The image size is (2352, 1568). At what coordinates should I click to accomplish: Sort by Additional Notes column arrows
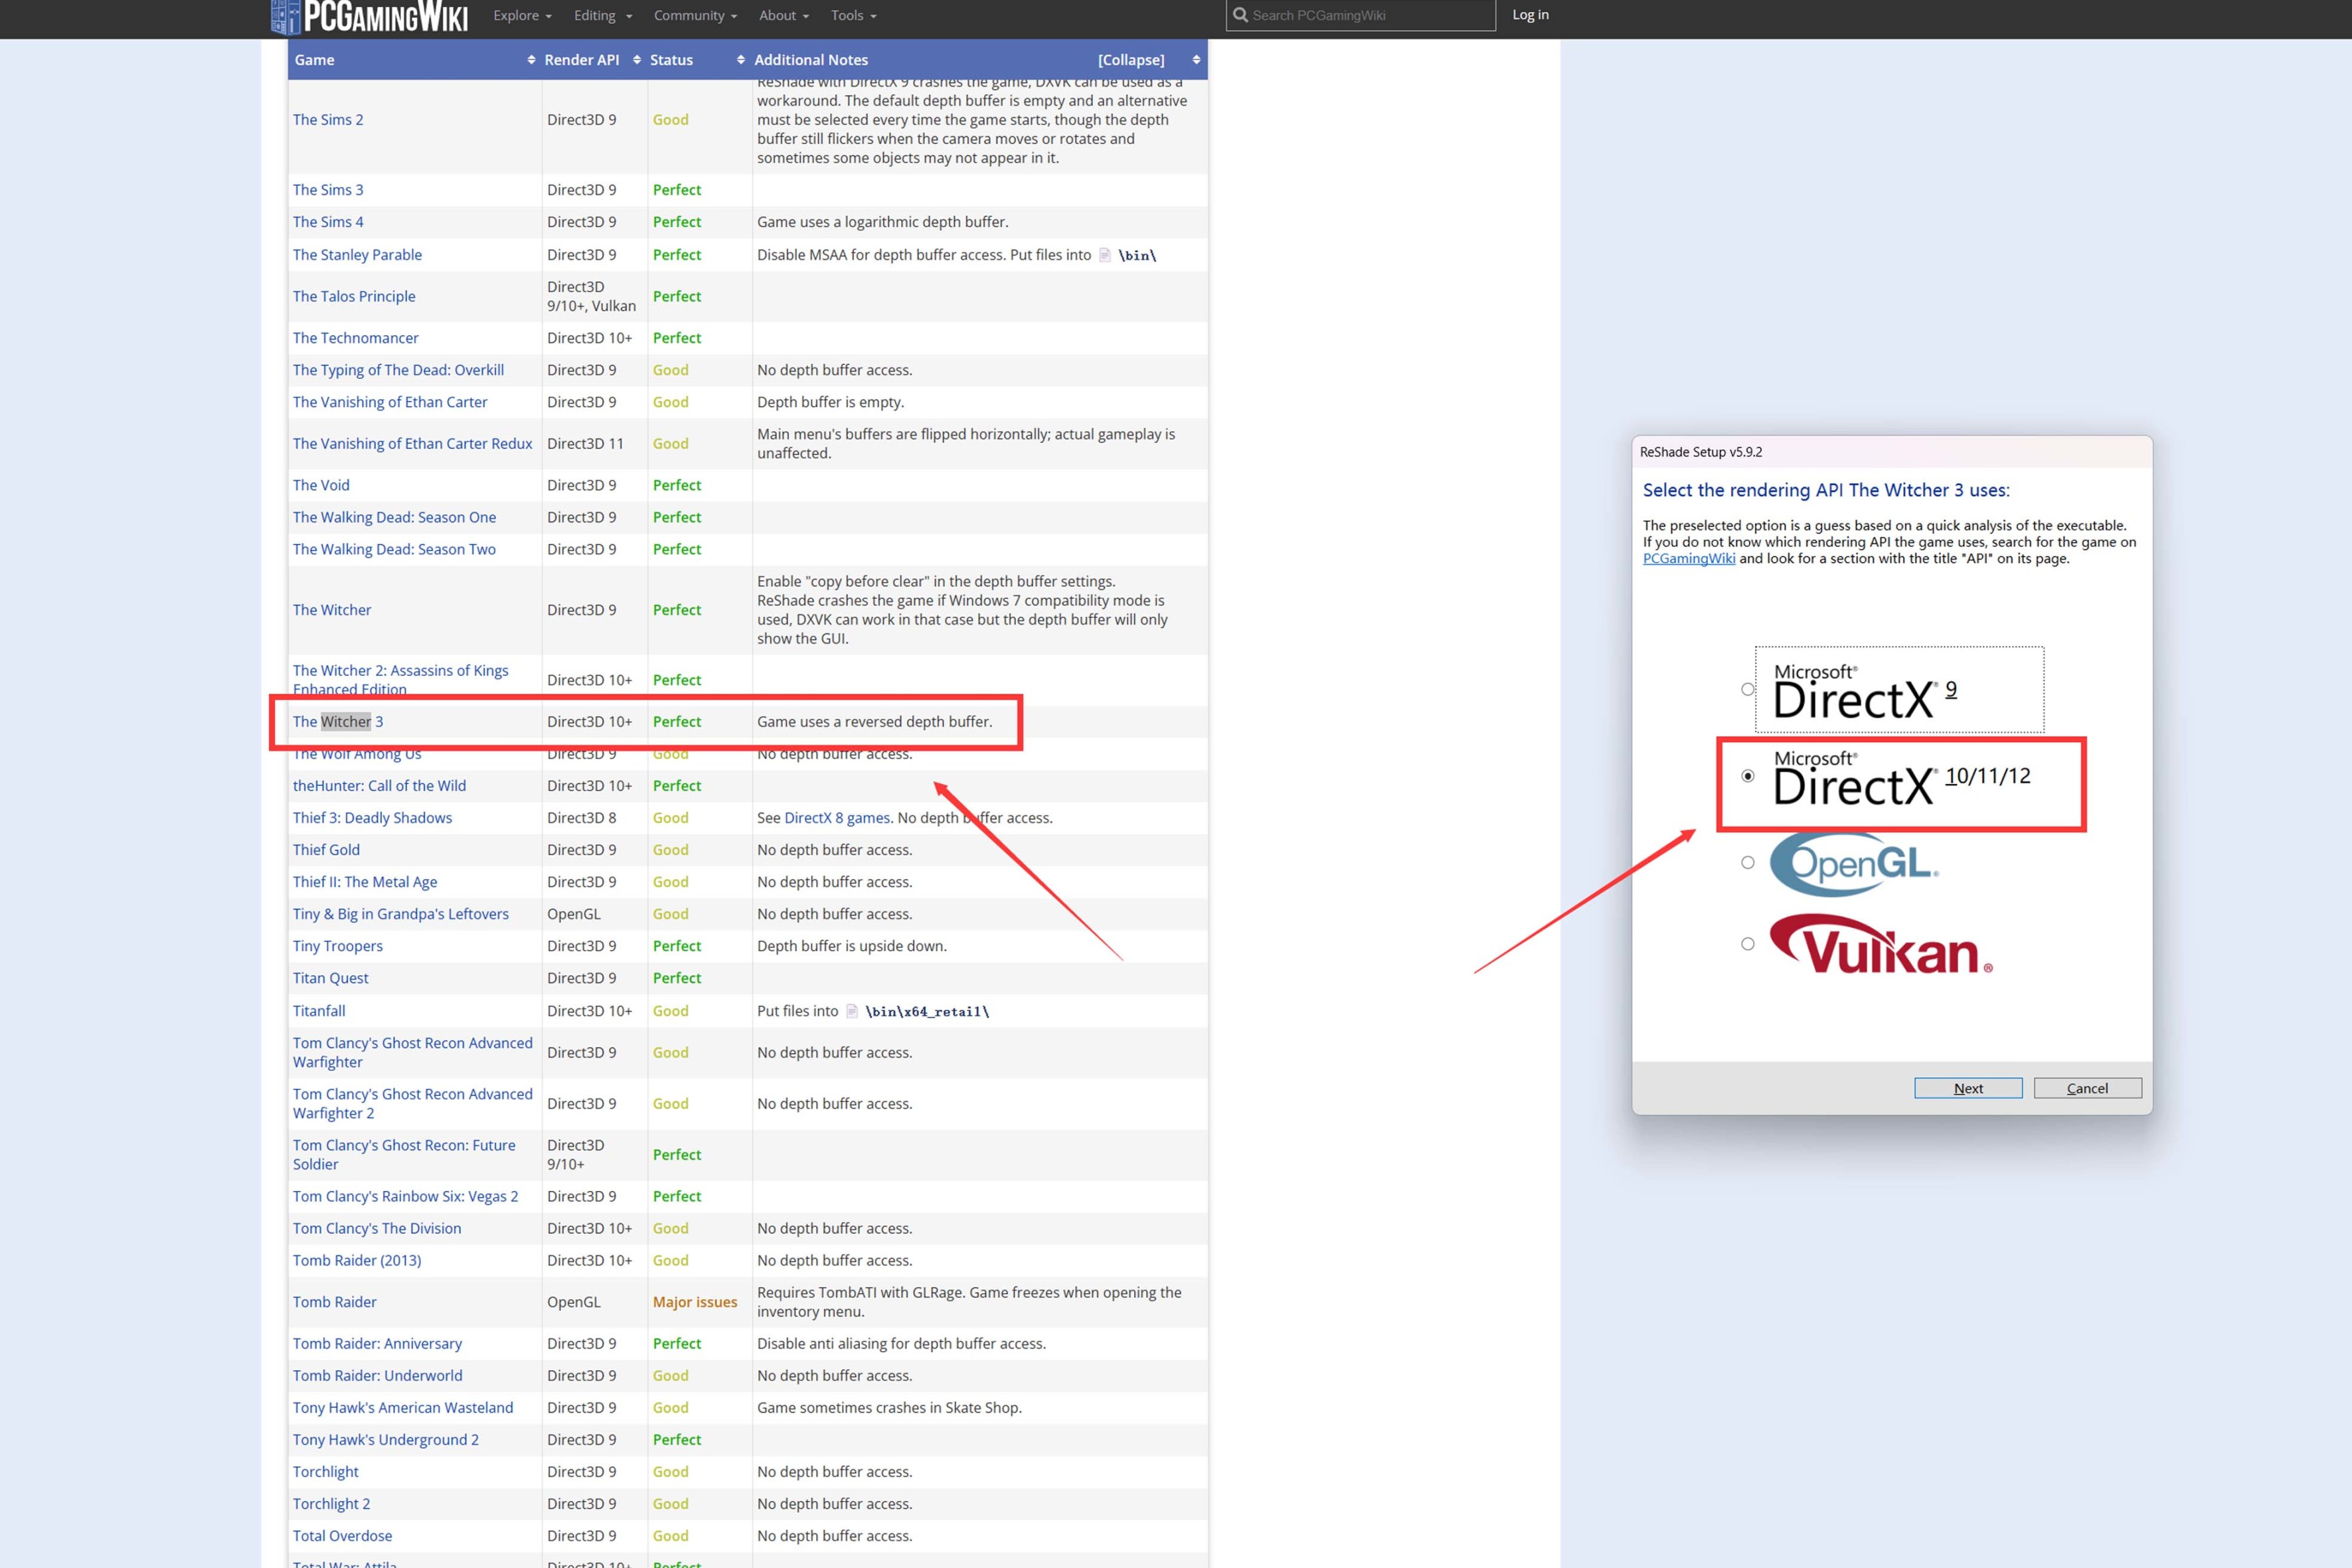(1196, 60)
